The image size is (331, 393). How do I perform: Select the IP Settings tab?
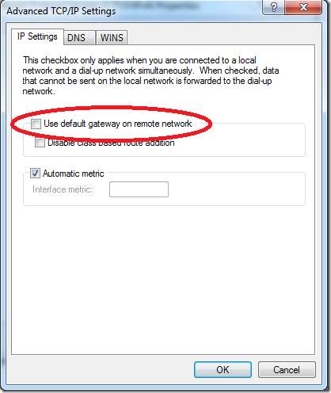point(37,36)
